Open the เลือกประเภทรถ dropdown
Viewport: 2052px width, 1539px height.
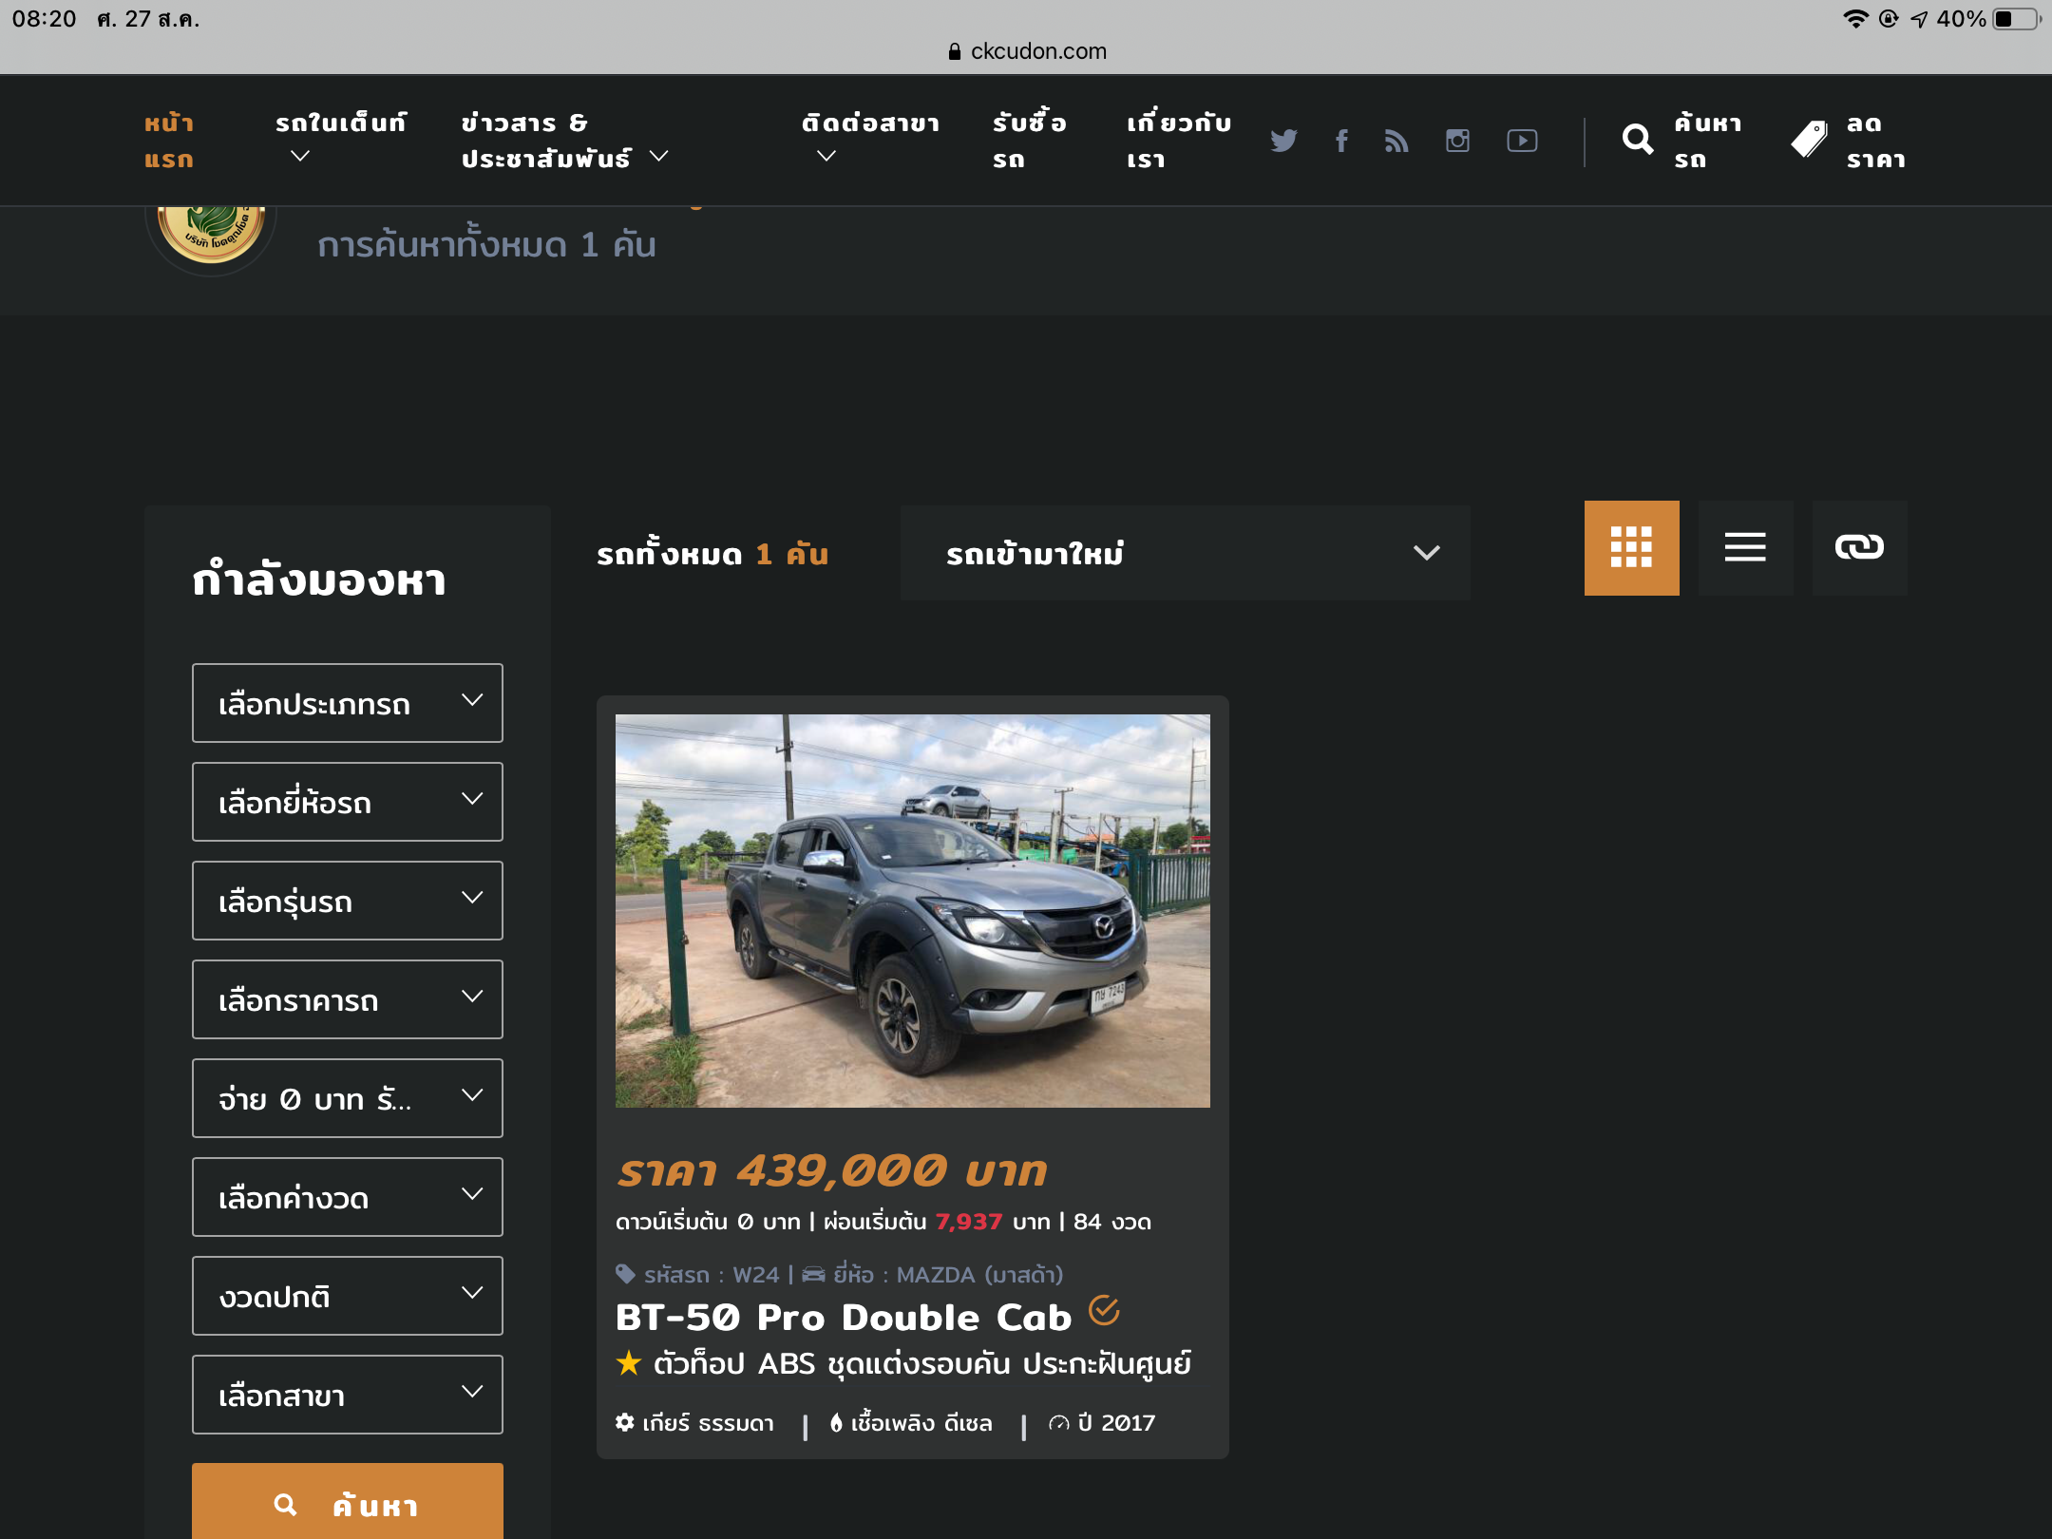click(347, 704)
